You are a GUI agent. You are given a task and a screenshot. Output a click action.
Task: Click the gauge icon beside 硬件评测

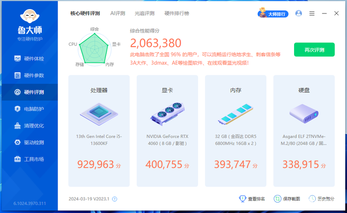point(17,92)
